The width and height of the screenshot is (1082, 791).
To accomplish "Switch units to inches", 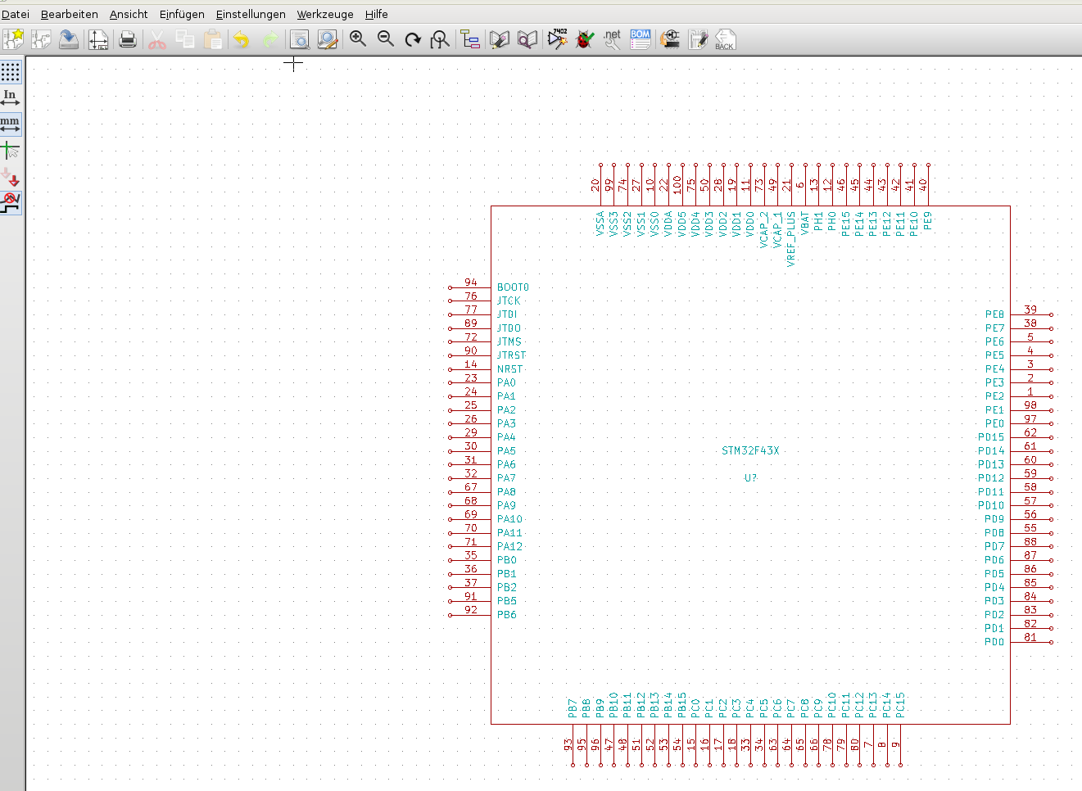I will (x=11, y=98).
